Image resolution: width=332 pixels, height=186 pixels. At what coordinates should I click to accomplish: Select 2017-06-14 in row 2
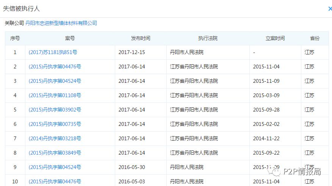coord(132,67)
